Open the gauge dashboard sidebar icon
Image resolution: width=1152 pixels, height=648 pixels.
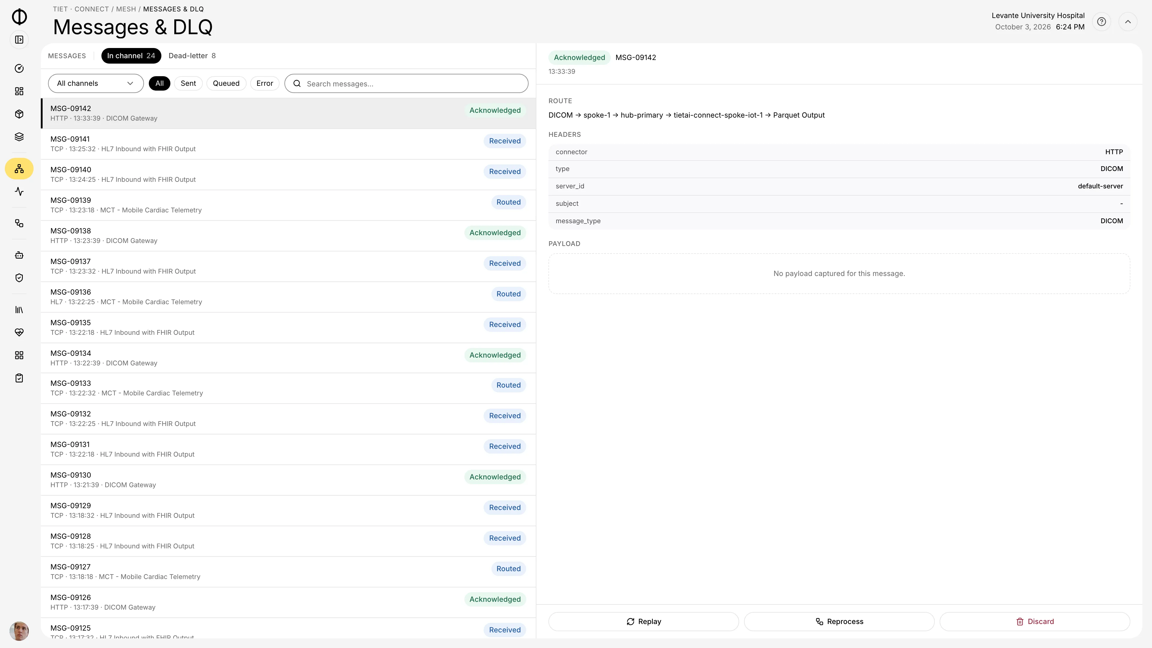pos(19,68)
